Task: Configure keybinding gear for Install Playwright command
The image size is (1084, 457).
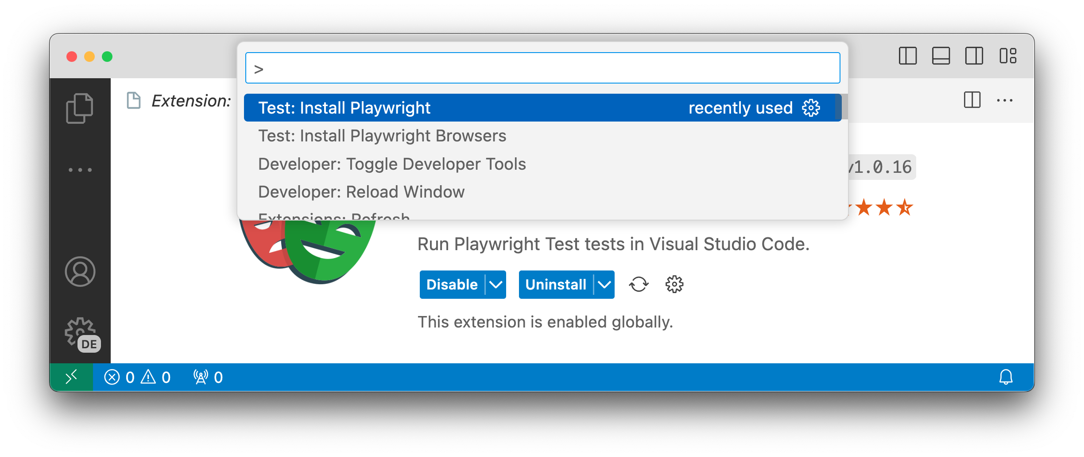Action: coord(811,108)
